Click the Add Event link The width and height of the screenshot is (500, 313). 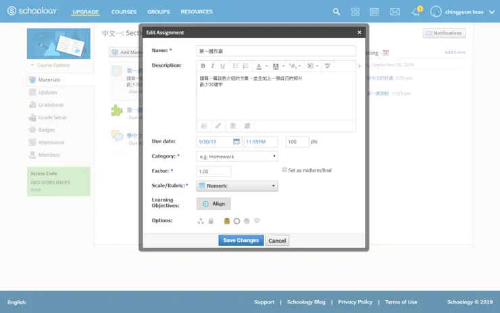coord(455,52)
